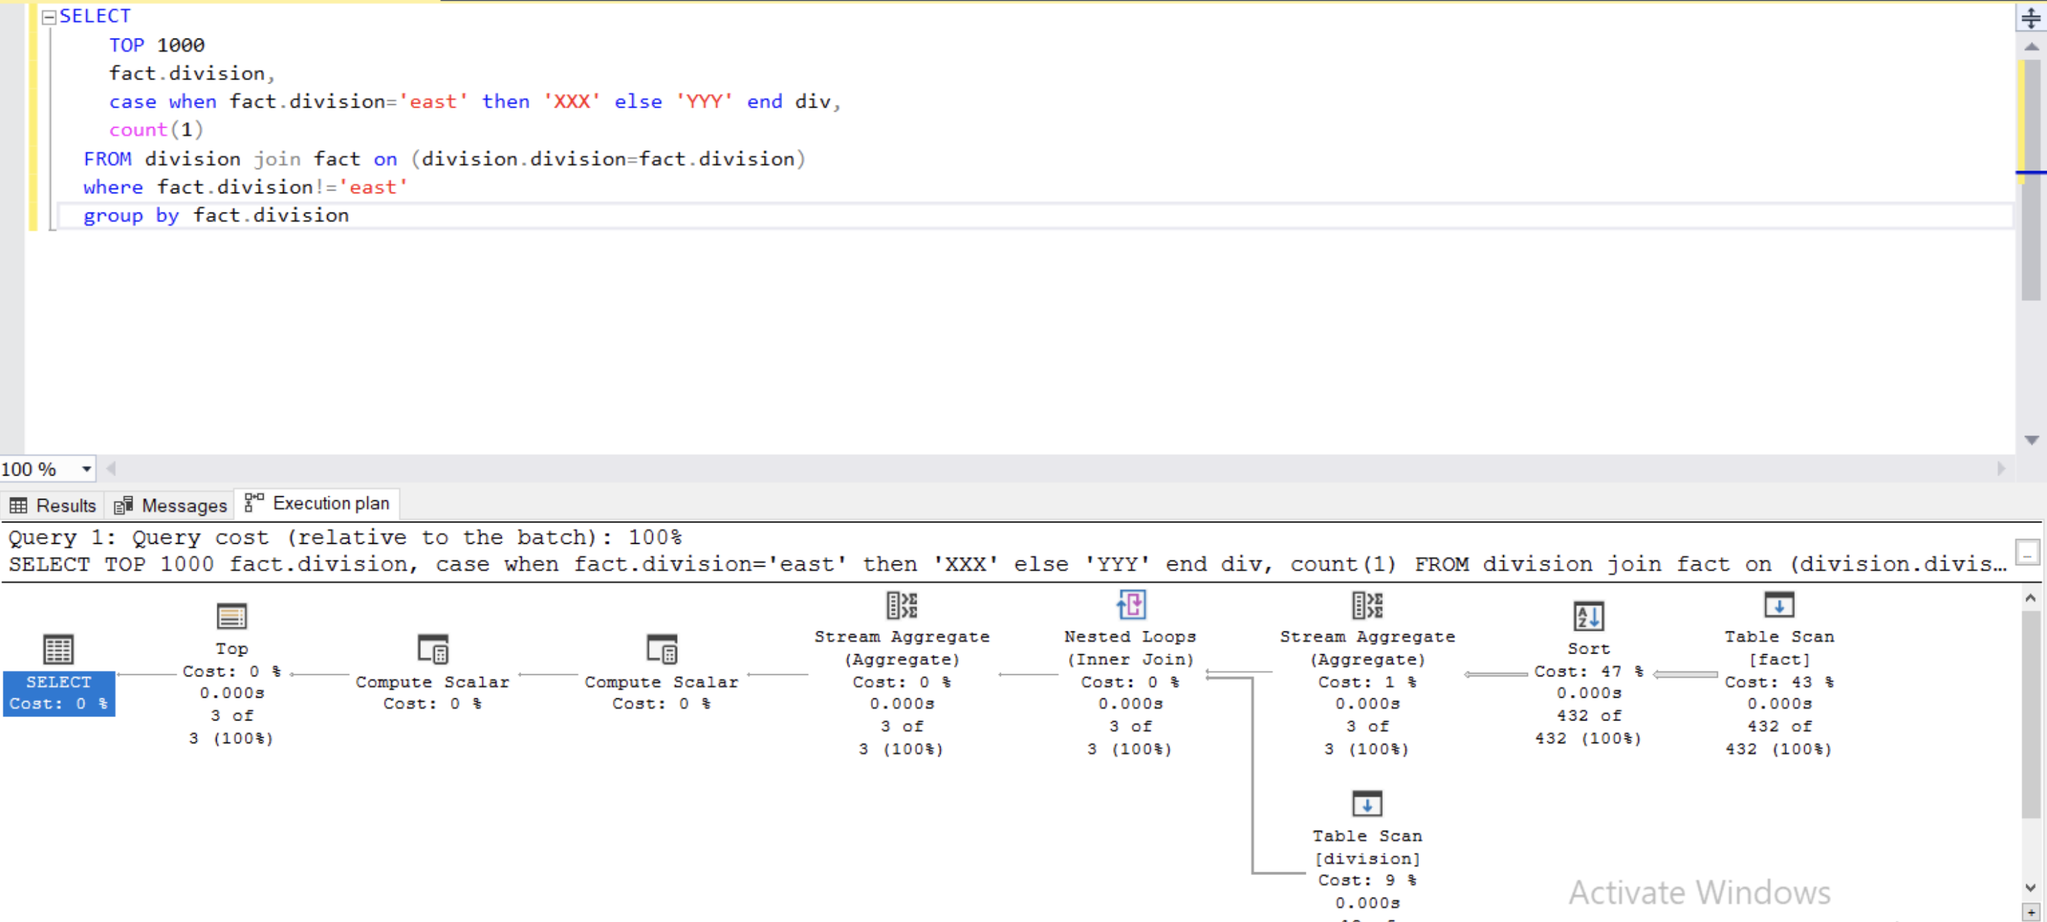This screenshot has height=922, width=2047.
Task: Click the execution plan scrollbar down arrow
Action: 2031,887
